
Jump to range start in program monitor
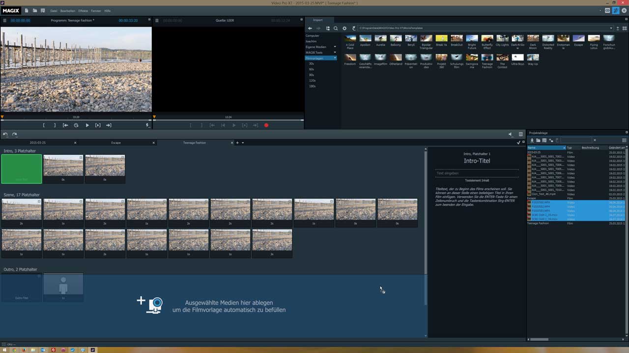[65, 126]
